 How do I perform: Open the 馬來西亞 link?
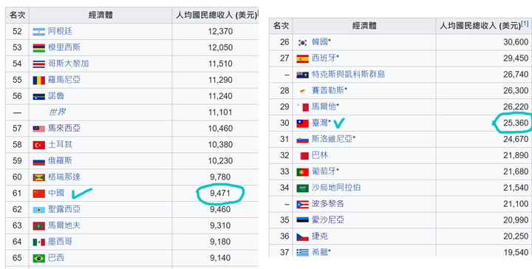[64, 129]
